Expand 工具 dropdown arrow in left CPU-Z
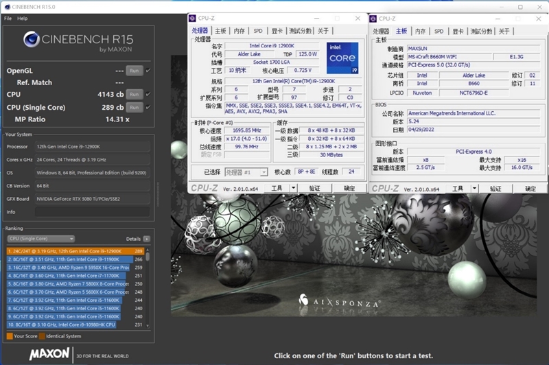Screen dimensions: 549x365 pos(294,188)
